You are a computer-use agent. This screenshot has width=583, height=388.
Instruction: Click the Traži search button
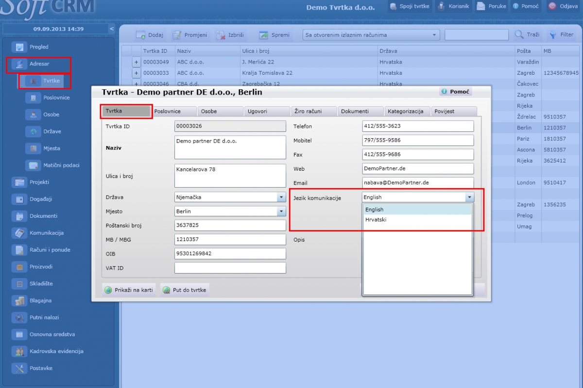coord(527,35)
